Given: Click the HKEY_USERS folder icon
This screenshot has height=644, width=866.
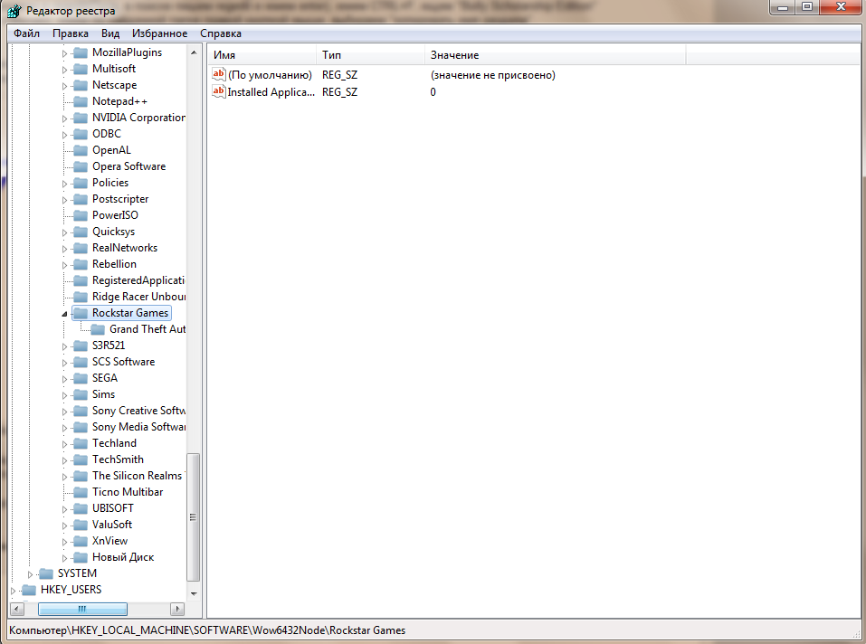Looking at the screenshot, I should pyautogui.click(x=29, y=590).
